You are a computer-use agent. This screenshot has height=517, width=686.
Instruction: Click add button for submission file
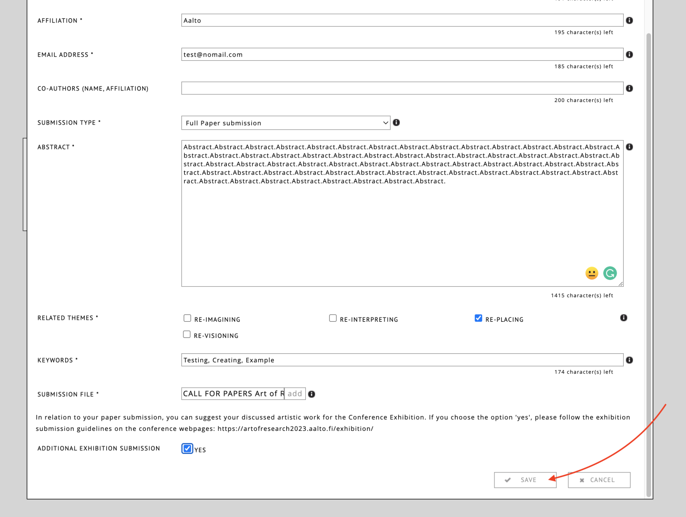point(295,393)
